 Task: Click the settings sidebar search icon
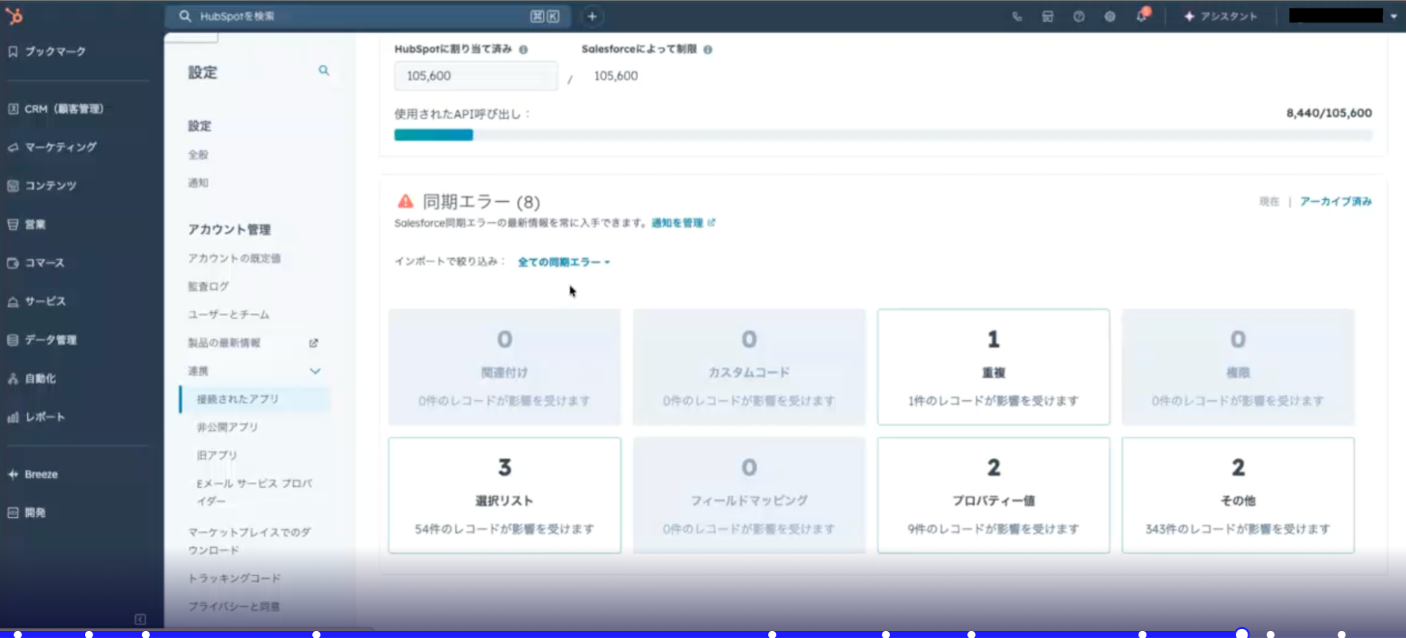(324, 70)
